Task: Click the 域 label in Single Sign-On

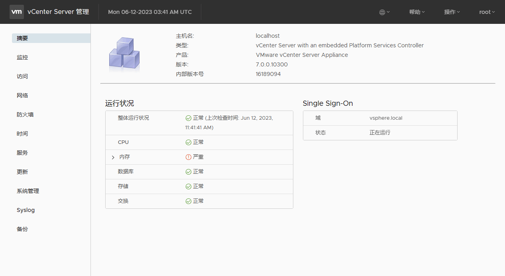Action: tap(318, 118)
